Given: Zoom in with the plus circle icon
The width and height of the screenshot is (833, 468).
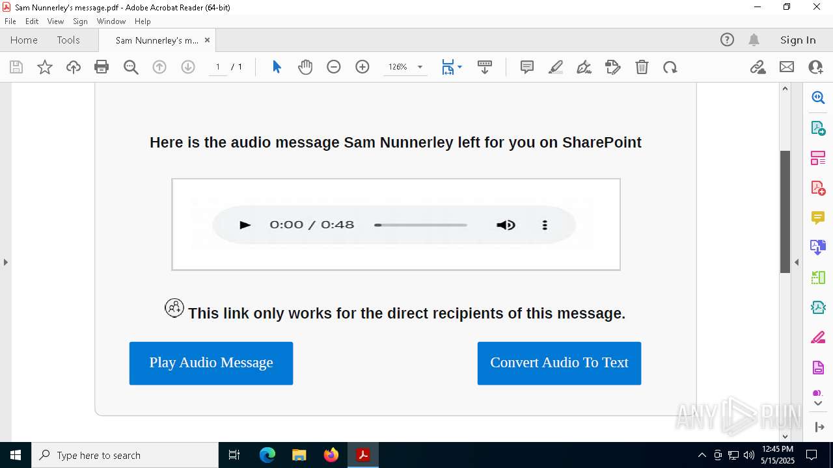Looking at the screenshot, I should coord(362,67).
